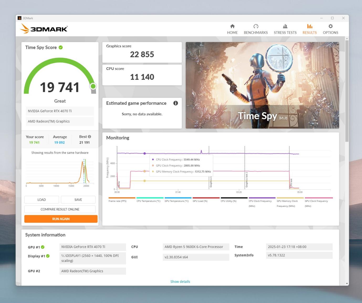Viewport: 362px width, 303px height.
Task: Click the vertical scrollbar thumb
Action: pos(347,91)
